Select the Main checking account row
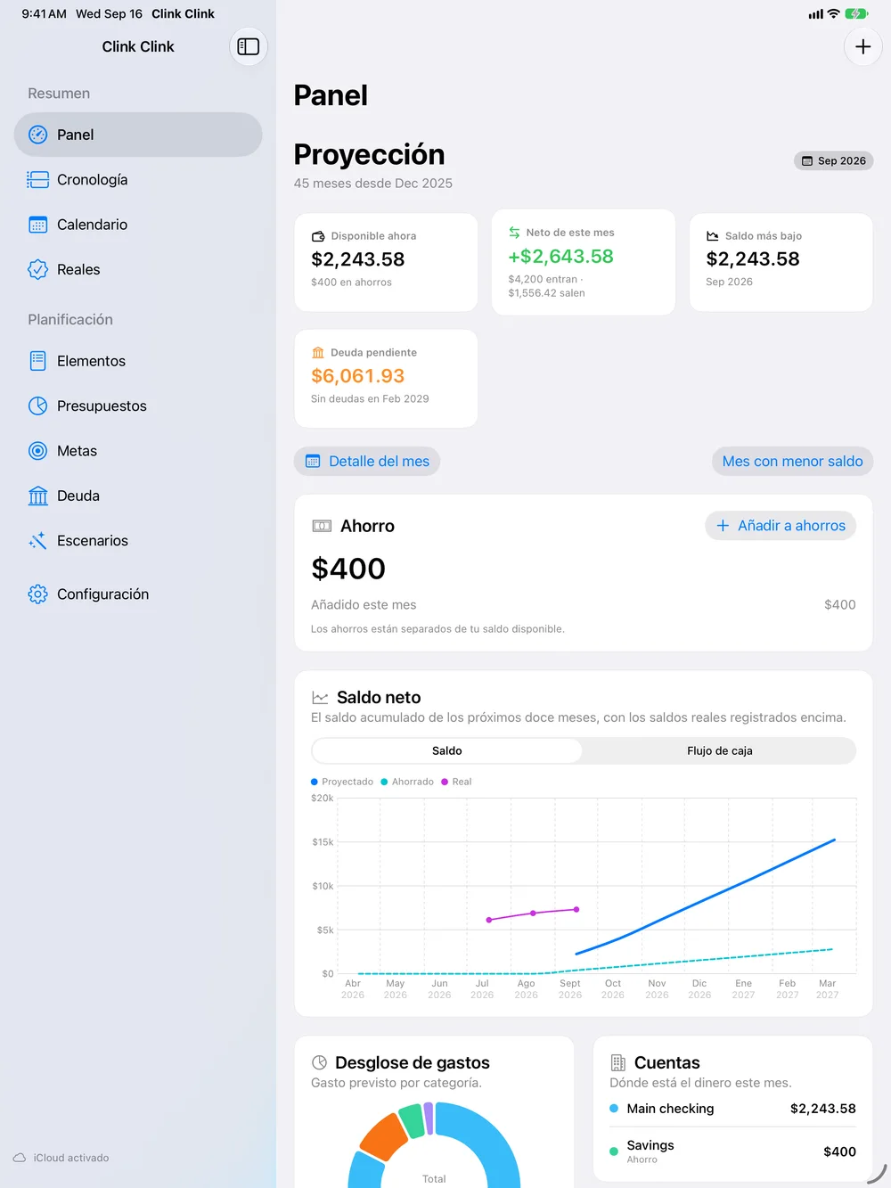This screenshot has height=1188, width=891. point(732,1109)
